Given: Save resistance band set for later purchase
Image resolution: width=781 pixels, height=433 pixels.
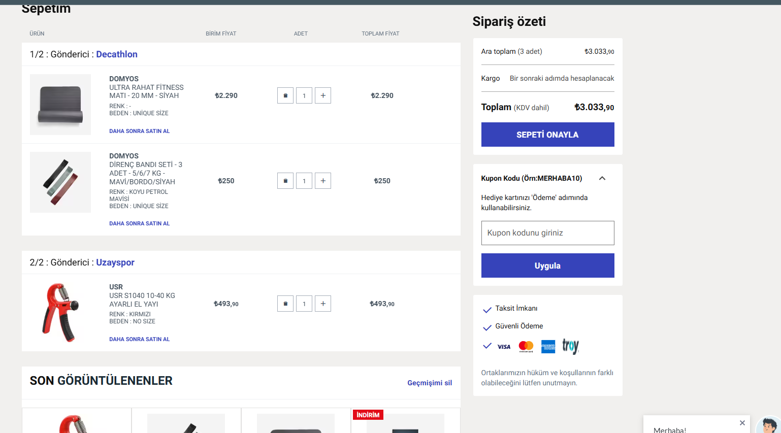Looking at the screenshot, I should pos(140,223).
